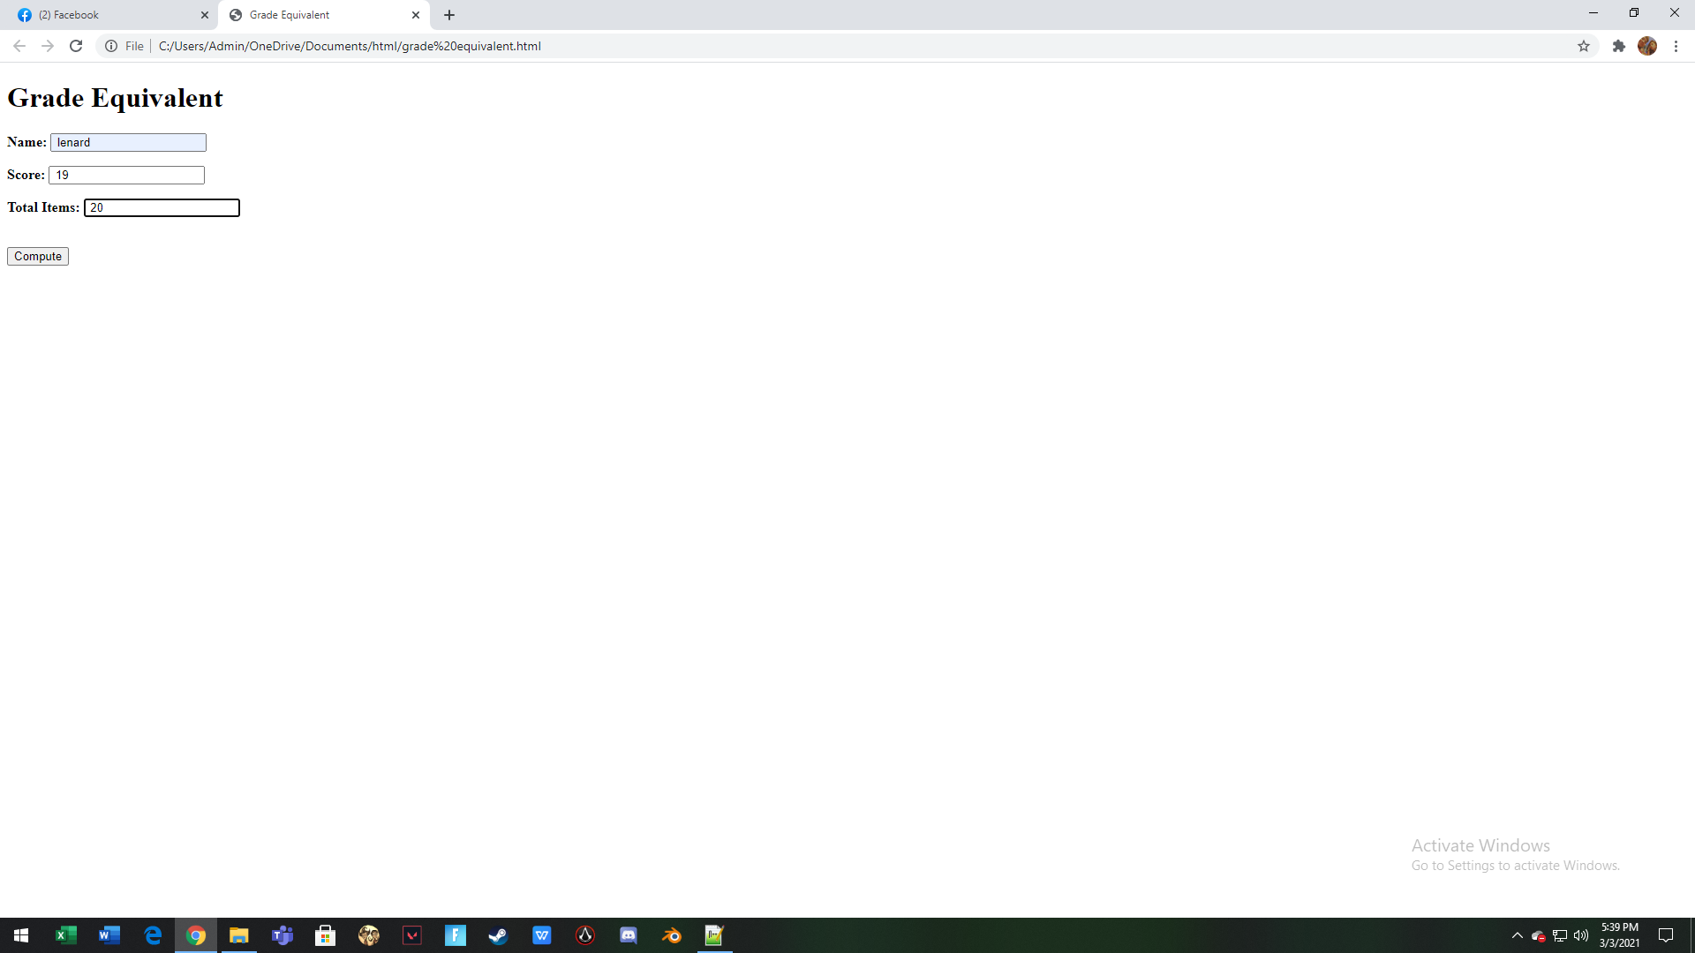The image size is (1695, 953).
Task: Launch Excel from taskbar
Action: point(66,935)
